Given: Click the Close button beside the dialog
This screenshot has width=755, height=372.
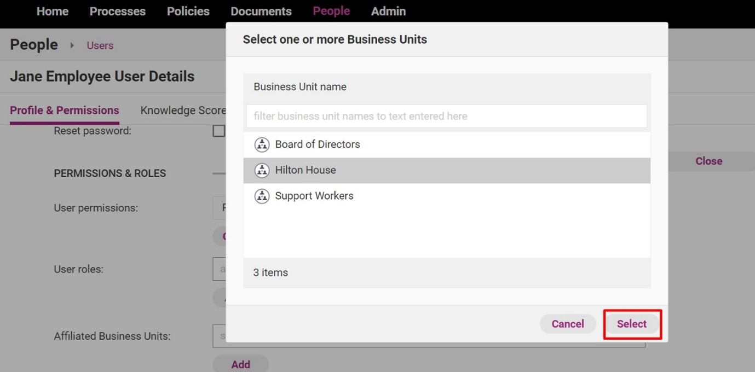Looking at the screenshot, I should (x=708, y=161).
